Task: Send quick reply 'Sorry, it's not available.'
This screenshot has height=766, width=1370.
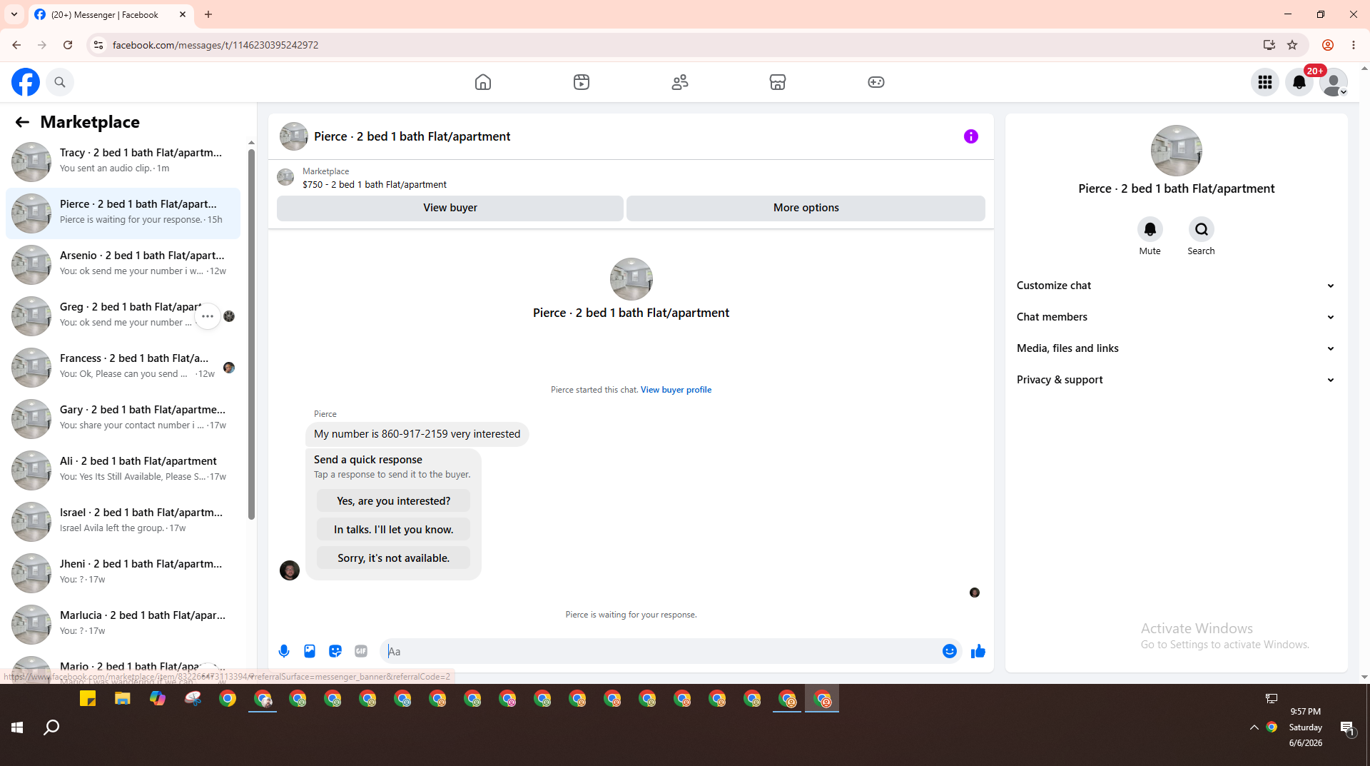Action: [393, 558]
